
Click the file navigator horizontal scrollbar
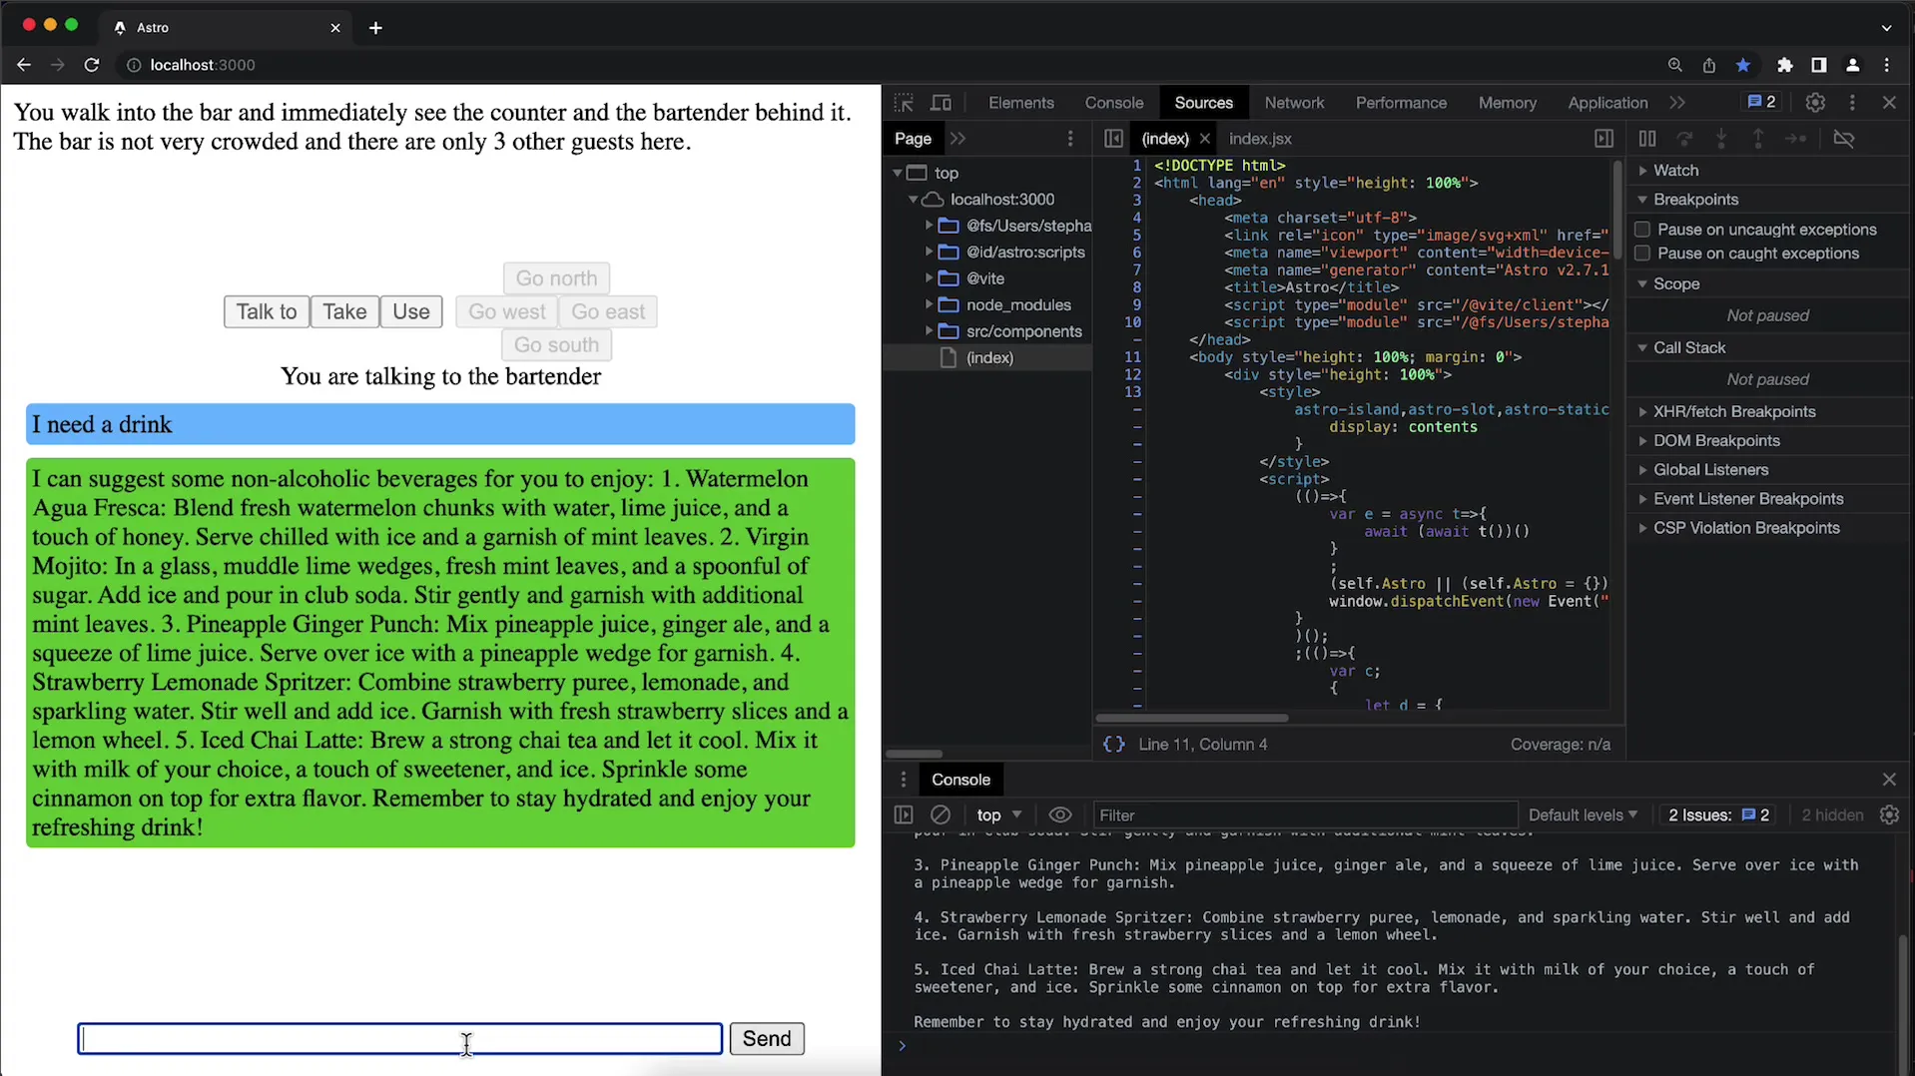(x=914, y=754)
